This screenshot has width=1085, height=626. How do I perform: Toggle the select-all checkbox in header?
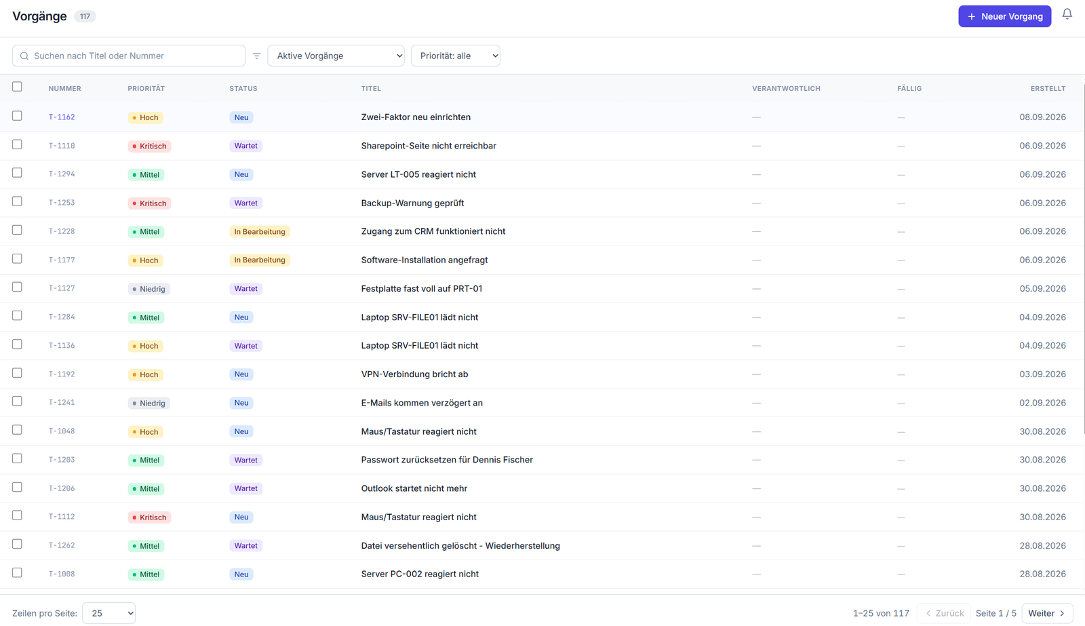(17, 87)
